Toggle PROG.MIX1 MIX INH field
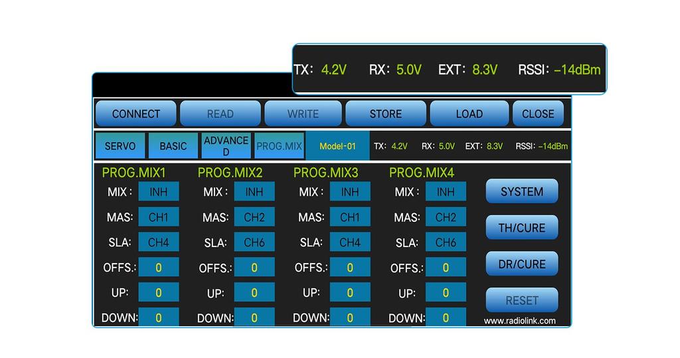The width and height of the screenshot is (680, 358). tap(158, 192)
